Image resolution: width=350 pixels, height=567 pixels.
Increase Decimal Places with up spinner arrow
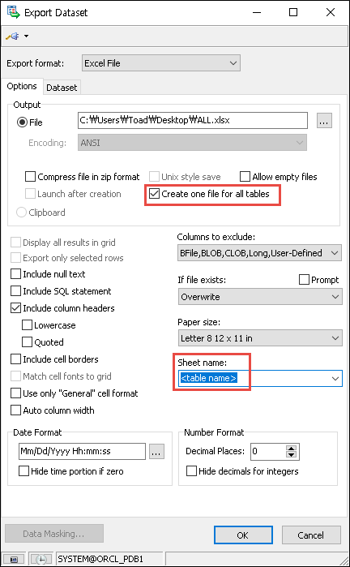(x=291, y=448)
